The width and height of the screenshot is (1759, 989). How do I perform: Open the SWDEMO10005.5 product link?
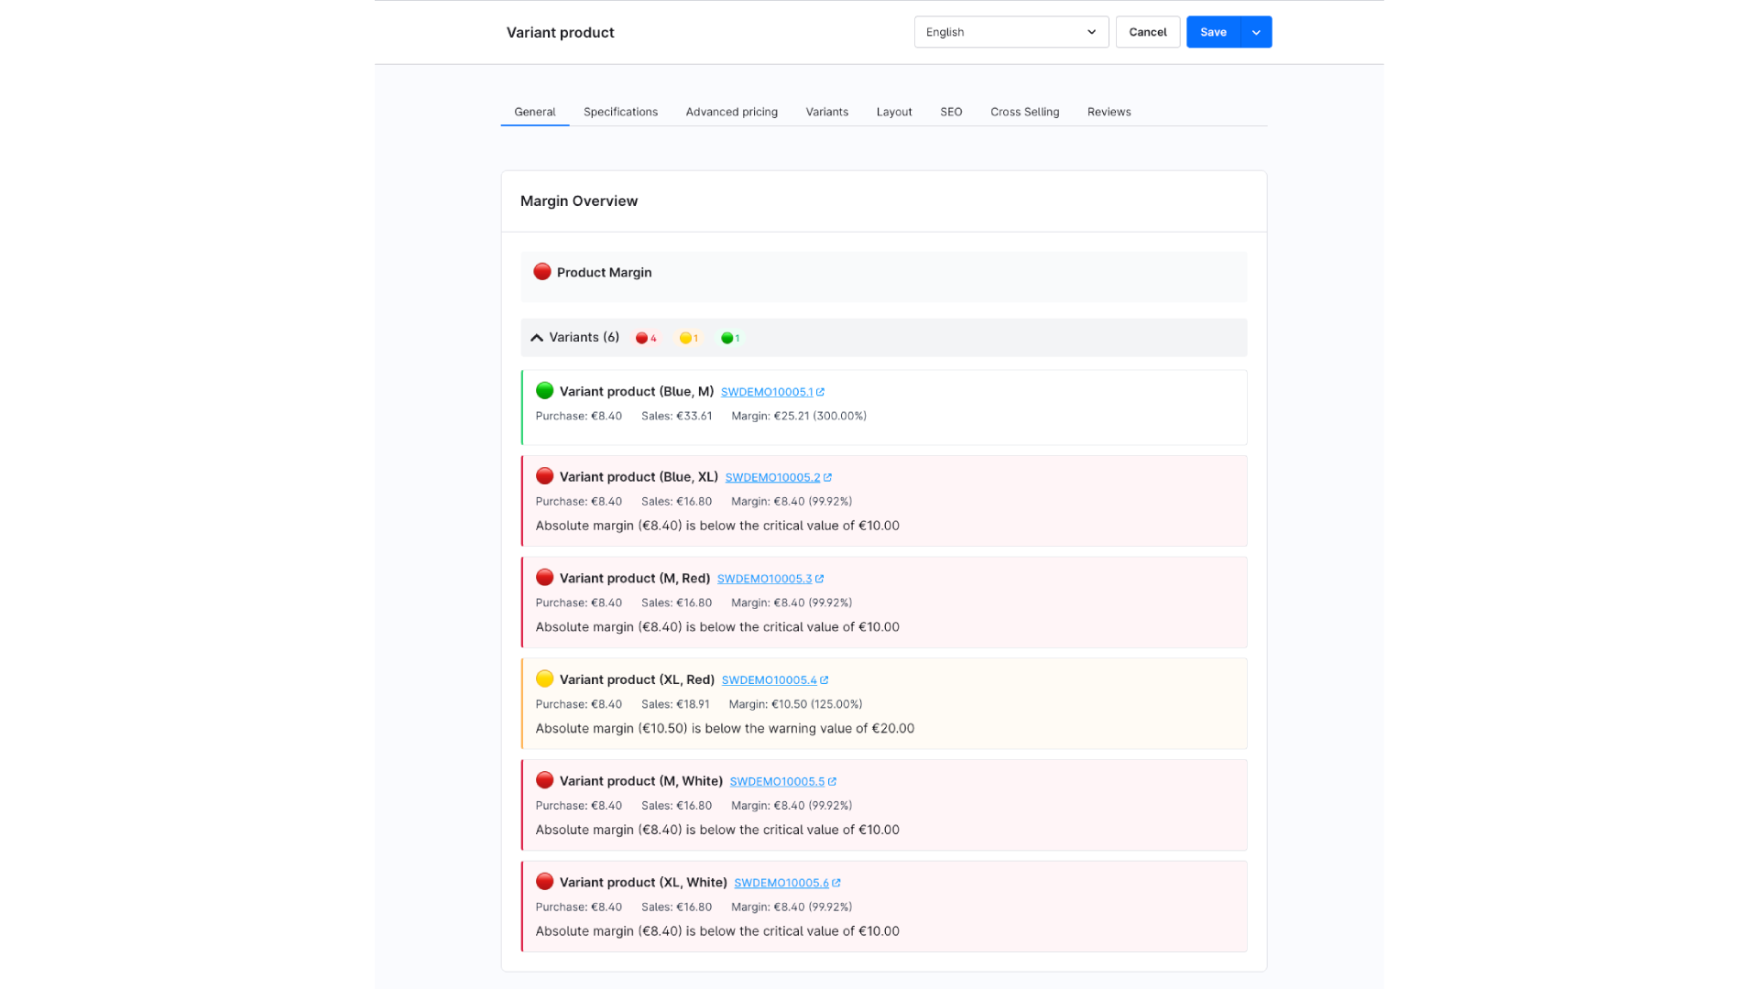777,782
